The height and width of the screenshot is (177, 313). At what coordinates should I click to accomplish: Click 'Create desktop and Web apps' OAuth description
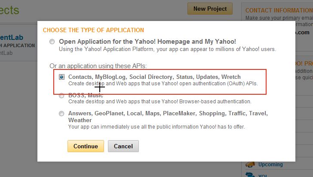coord(163,84)
